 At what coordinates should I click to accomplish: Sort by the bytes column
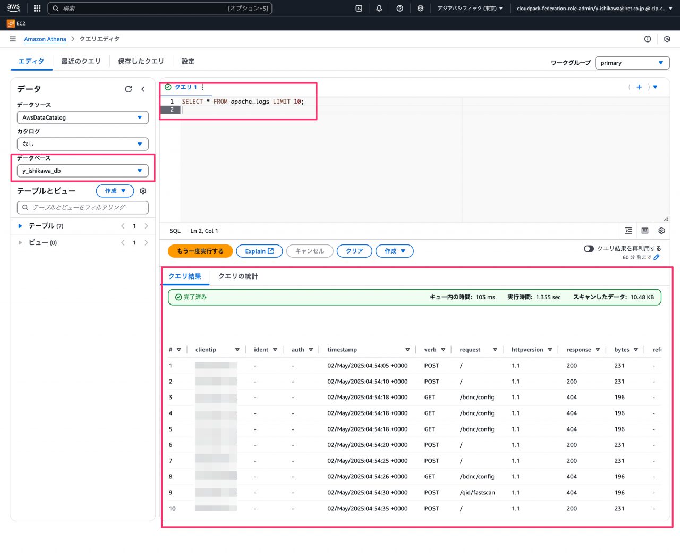click(x=636, y=350)
